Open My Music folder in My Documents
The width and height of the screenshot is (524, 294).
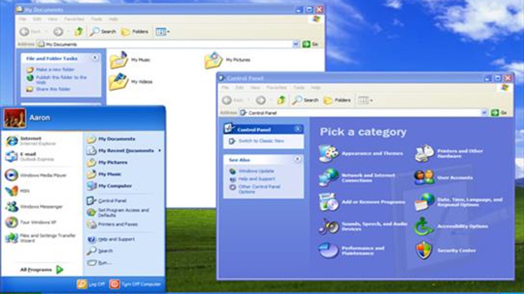130,60
